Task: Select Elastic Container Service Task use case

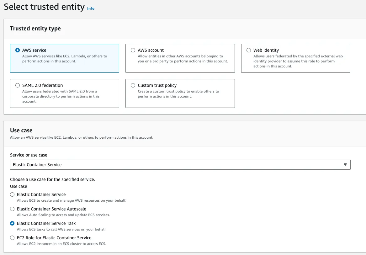Action: tap(12, 223)
